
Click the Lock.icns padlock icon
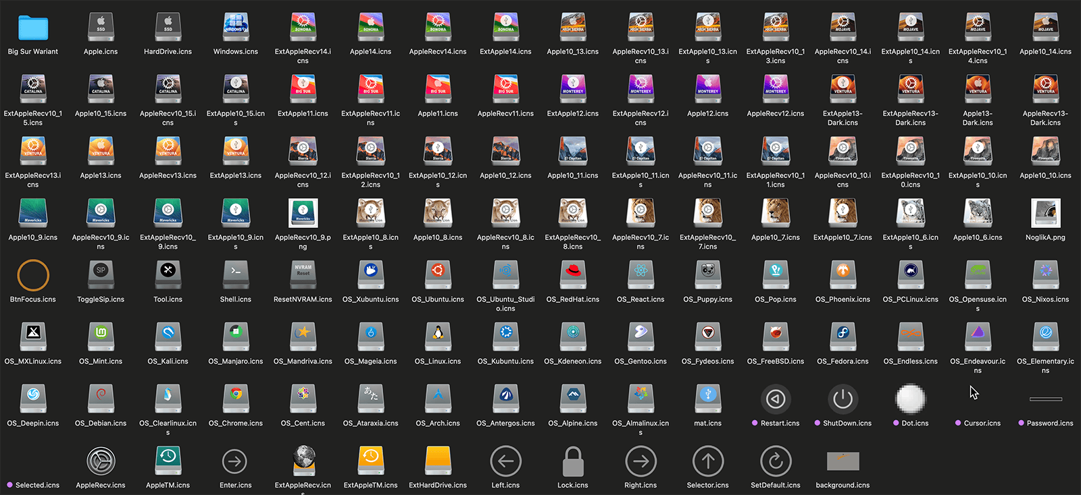[x=573, y=461]
